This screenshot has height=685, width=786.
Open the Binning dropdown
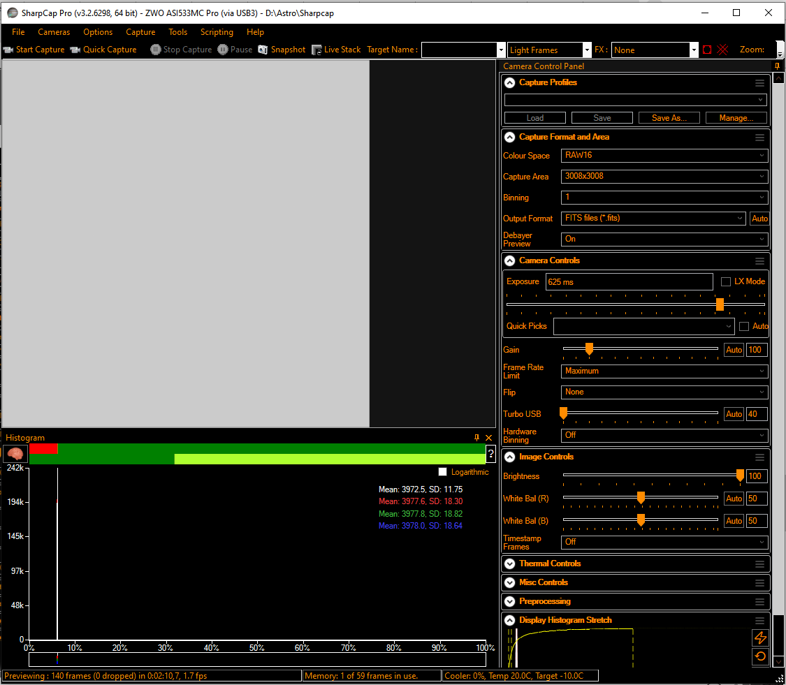(664, 198)
